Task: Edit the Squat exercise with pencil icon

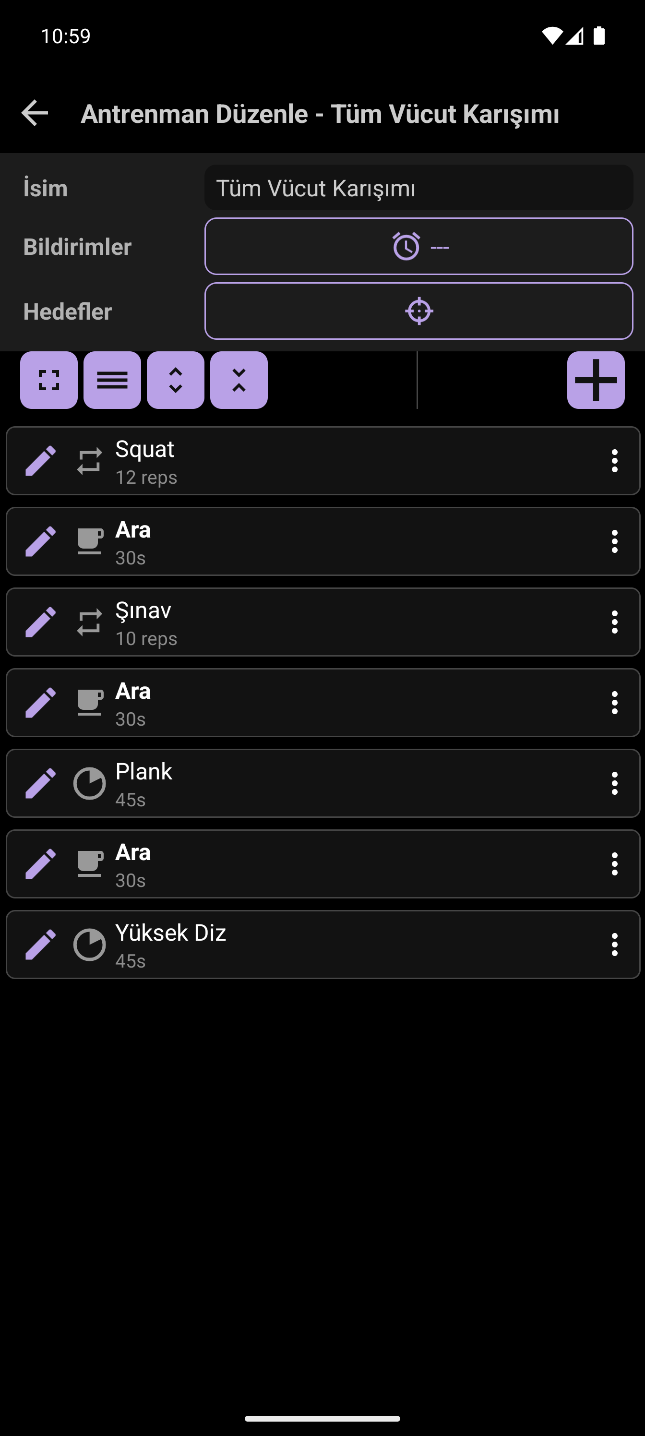Action: click(x=41, y=461)
